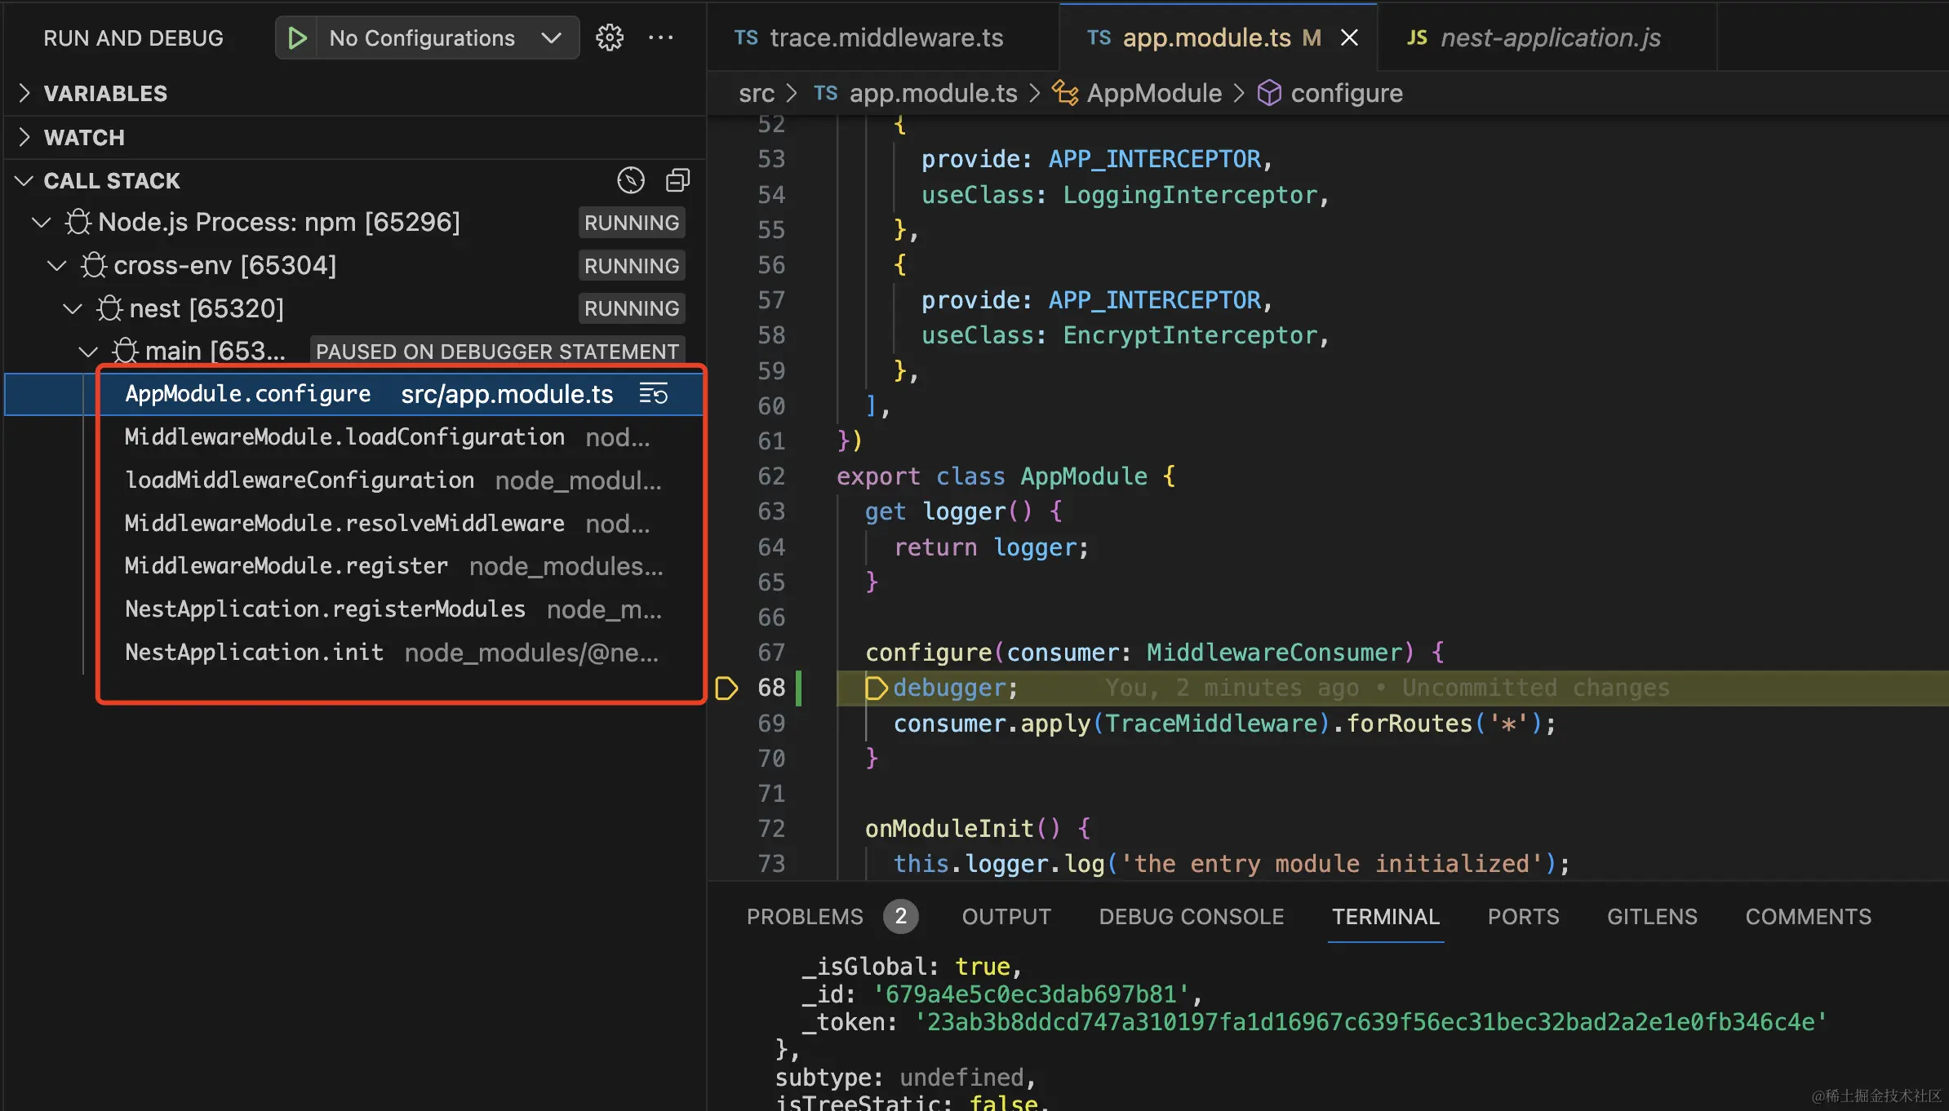The height and width of the screenshot is (1111, 1949).
Task: Click the debugger pause marker in line 68 gutter
Action: 726,688
